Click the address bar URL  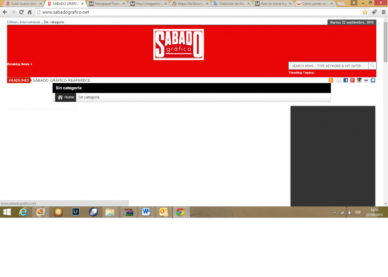(66, 12)
